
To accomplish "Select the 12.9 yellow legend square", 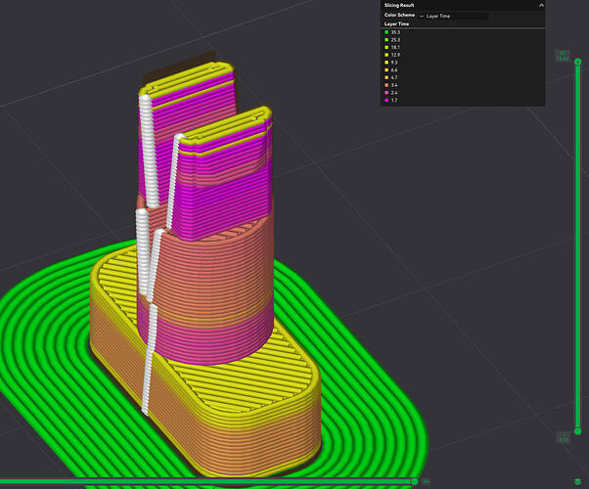I will point(386,55).
